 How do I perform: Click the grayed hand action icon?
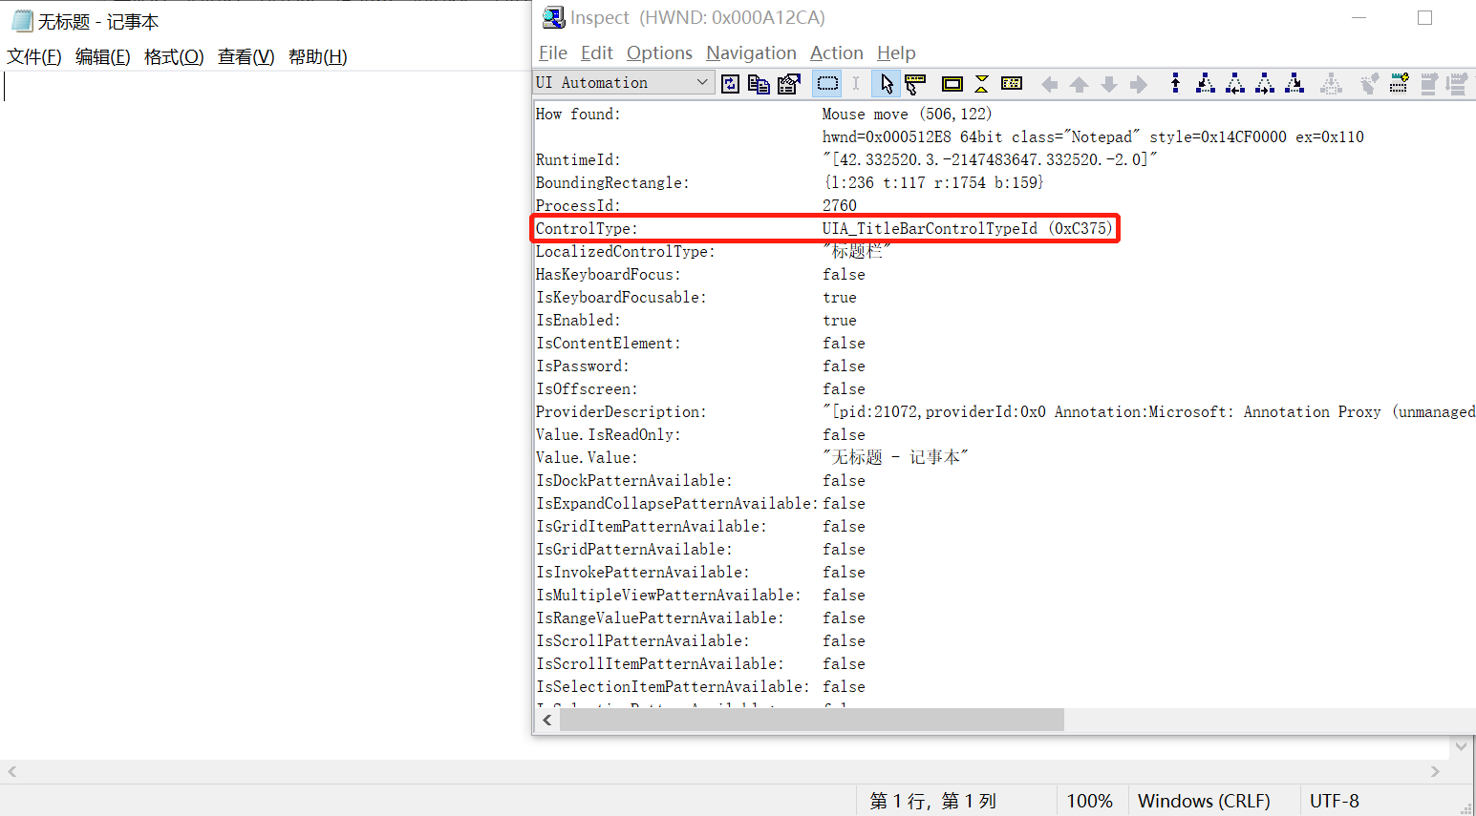click(1369, 84)
